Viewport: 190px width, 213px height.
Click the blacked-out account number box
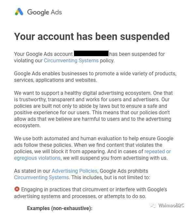click(x=91, y=53)
